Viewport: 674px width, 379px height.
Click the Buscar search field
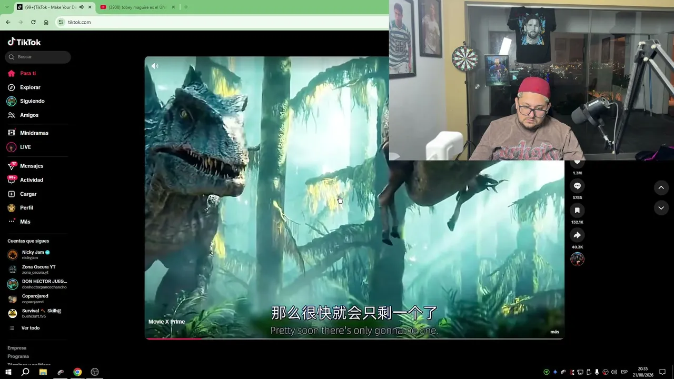click(x=38, y=57)
